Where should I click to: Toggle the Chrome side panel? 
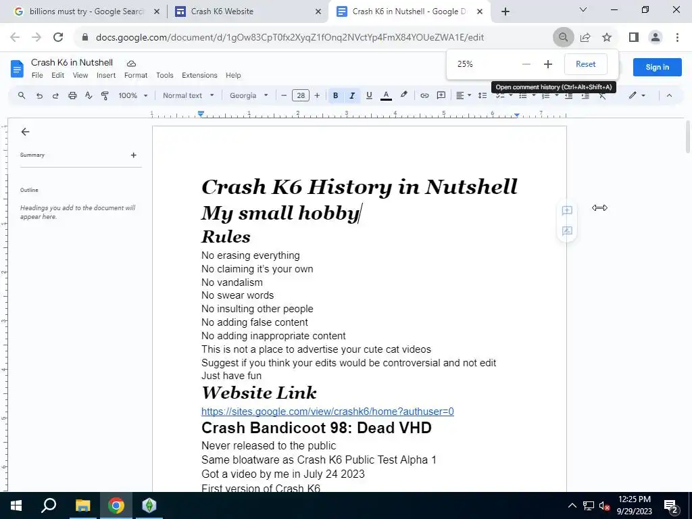[634, 38]
